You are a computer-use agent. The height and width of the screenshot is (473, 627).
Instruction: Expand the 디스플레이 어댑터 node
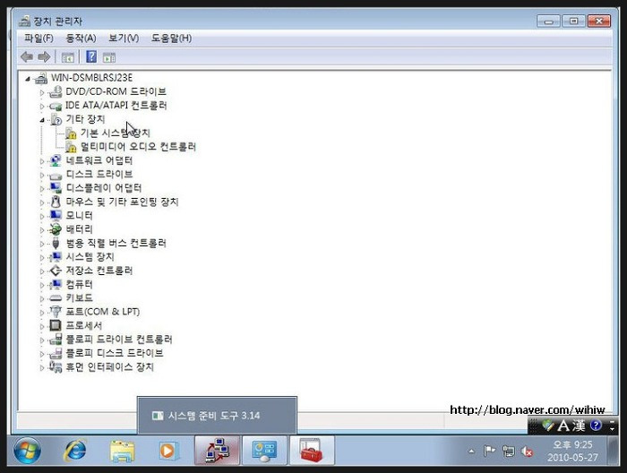pyautogui.click(x=42, y=189)
